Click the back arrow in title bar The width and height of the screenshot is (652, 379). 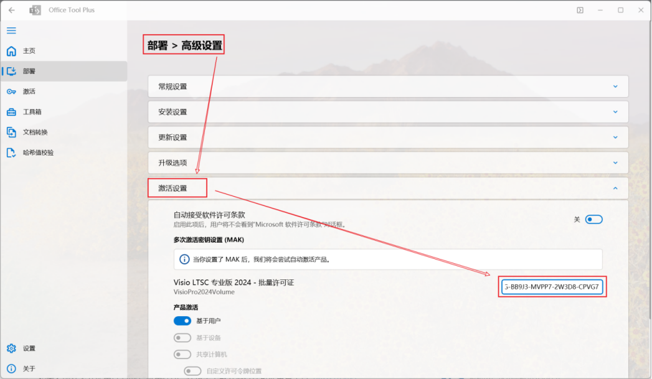click(12, 10)
